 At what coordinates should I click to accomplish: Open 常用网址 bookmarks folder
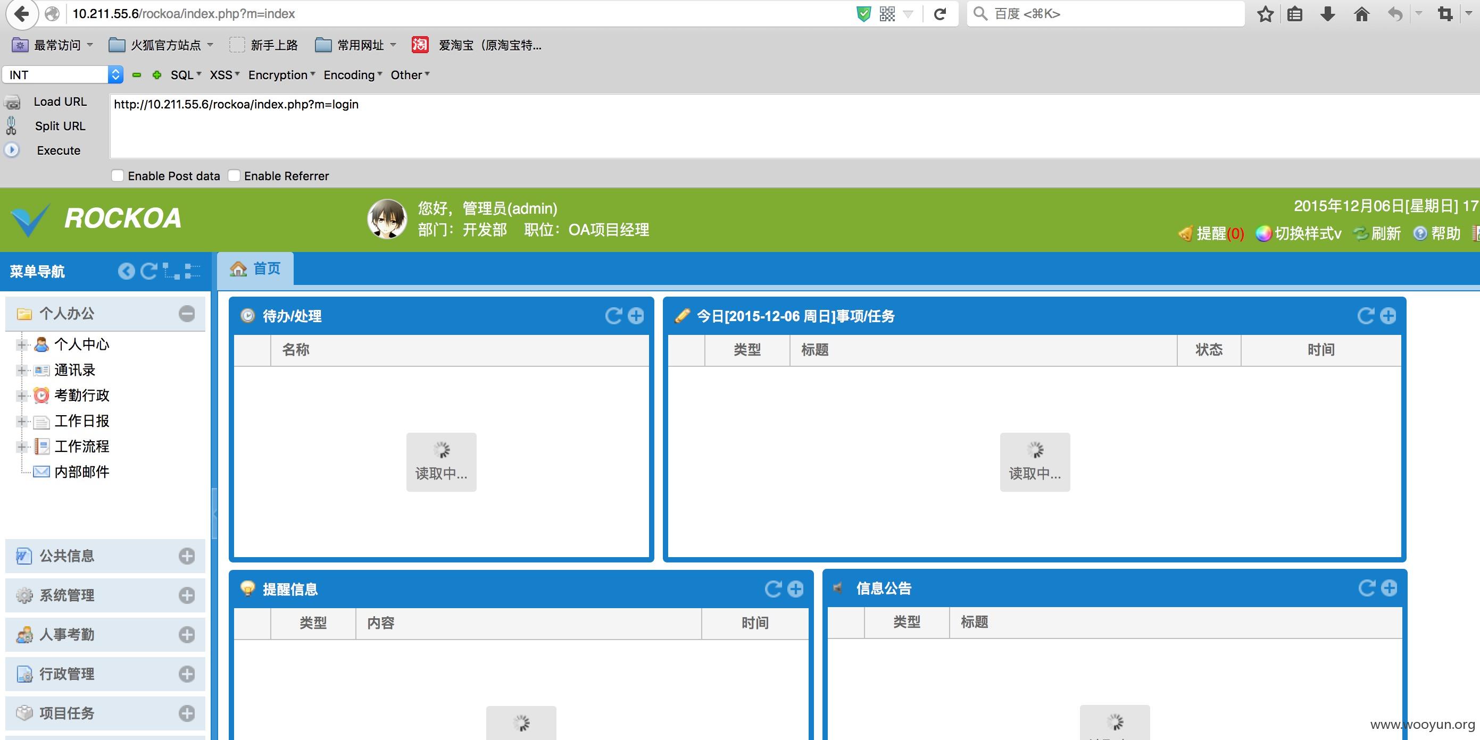[356, 45]
